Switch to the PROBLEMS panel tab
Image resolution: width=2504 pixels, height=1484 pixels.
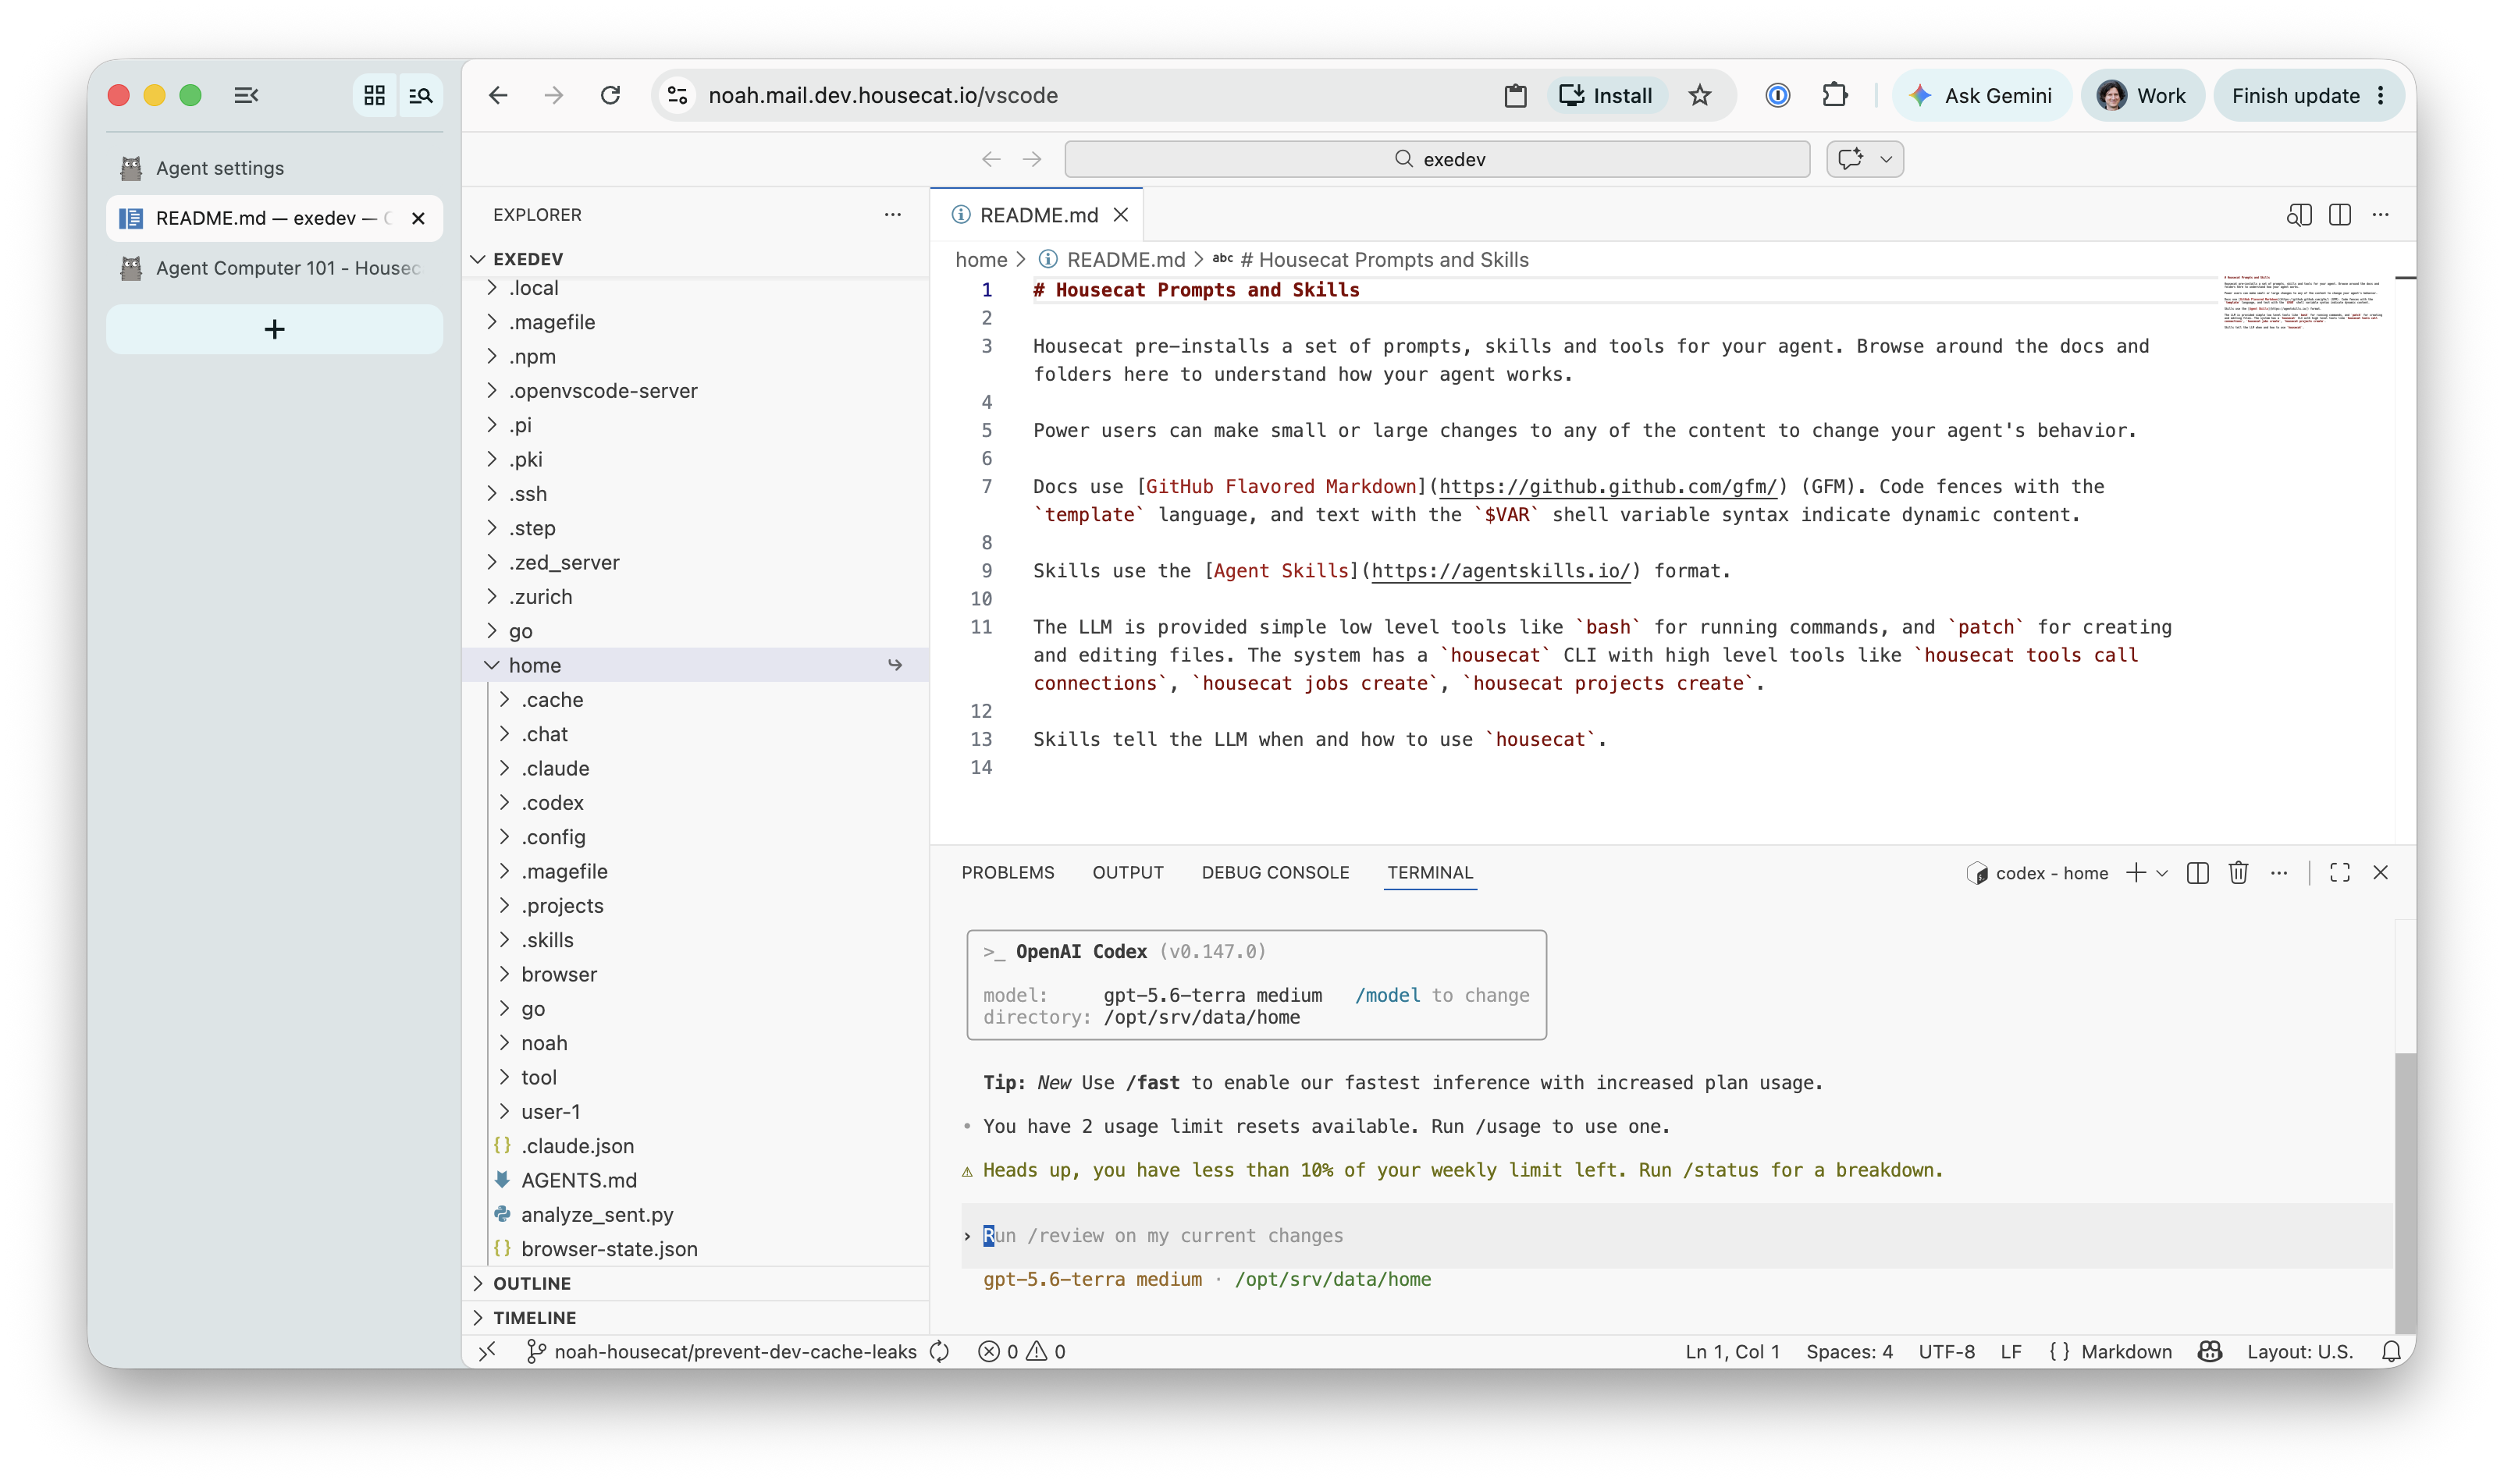coord(1008,873)
